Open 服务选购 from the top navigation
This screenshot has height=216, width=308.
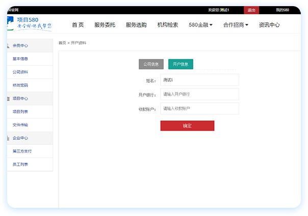point(136,25)
